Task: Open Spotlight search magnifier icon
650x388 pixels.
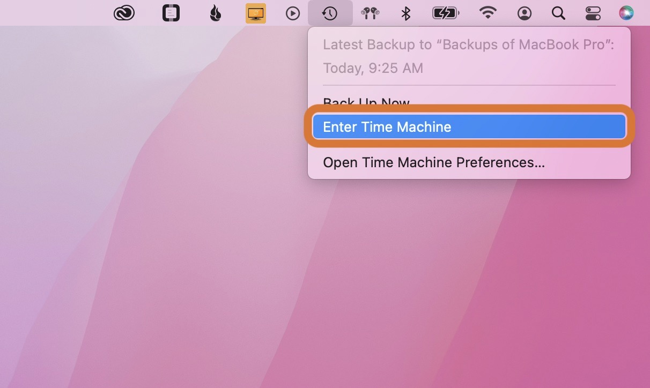Action: click(559, 13)
